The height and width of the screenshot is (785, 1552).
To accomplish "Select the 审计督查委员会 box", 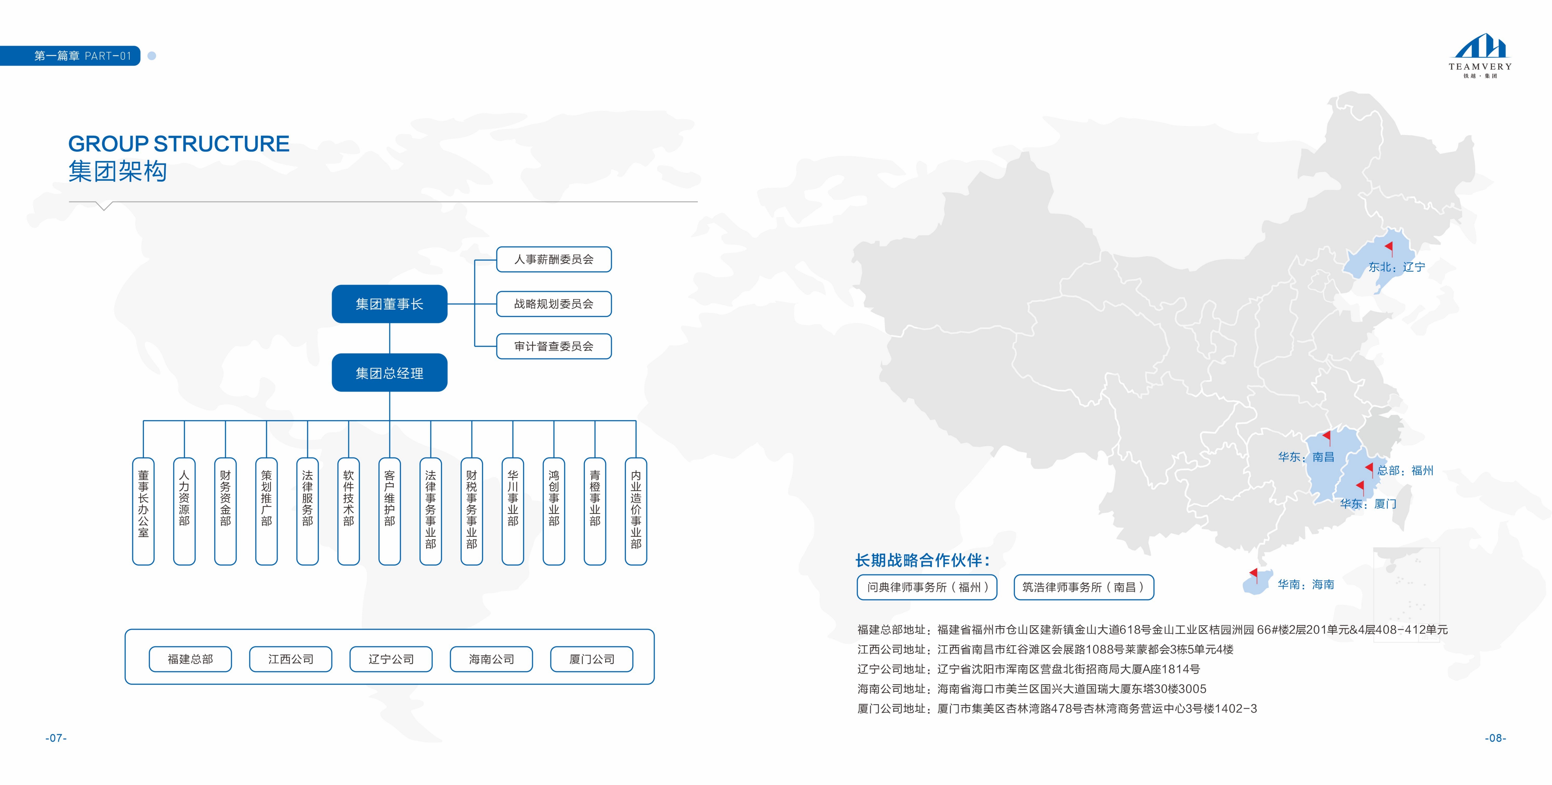I will pos(554,346).
